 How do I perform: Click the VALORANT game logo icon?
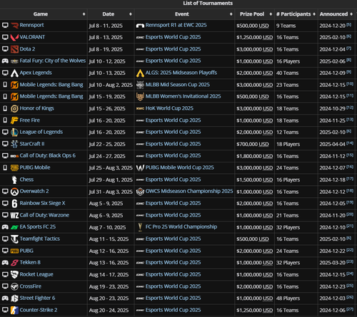[14, 37]
